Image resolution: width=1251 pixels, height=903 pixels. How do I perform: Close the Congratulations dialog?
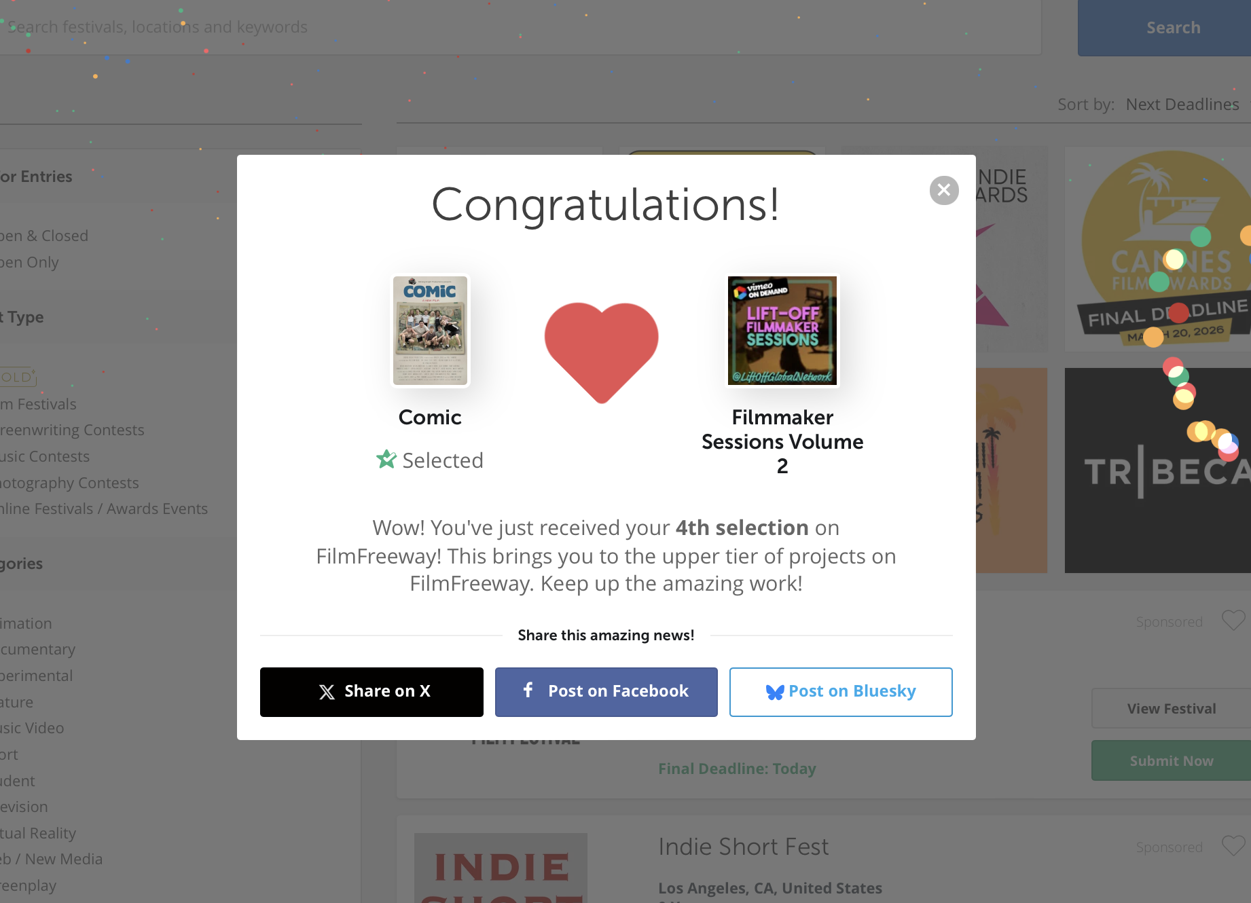coord(944,190)
